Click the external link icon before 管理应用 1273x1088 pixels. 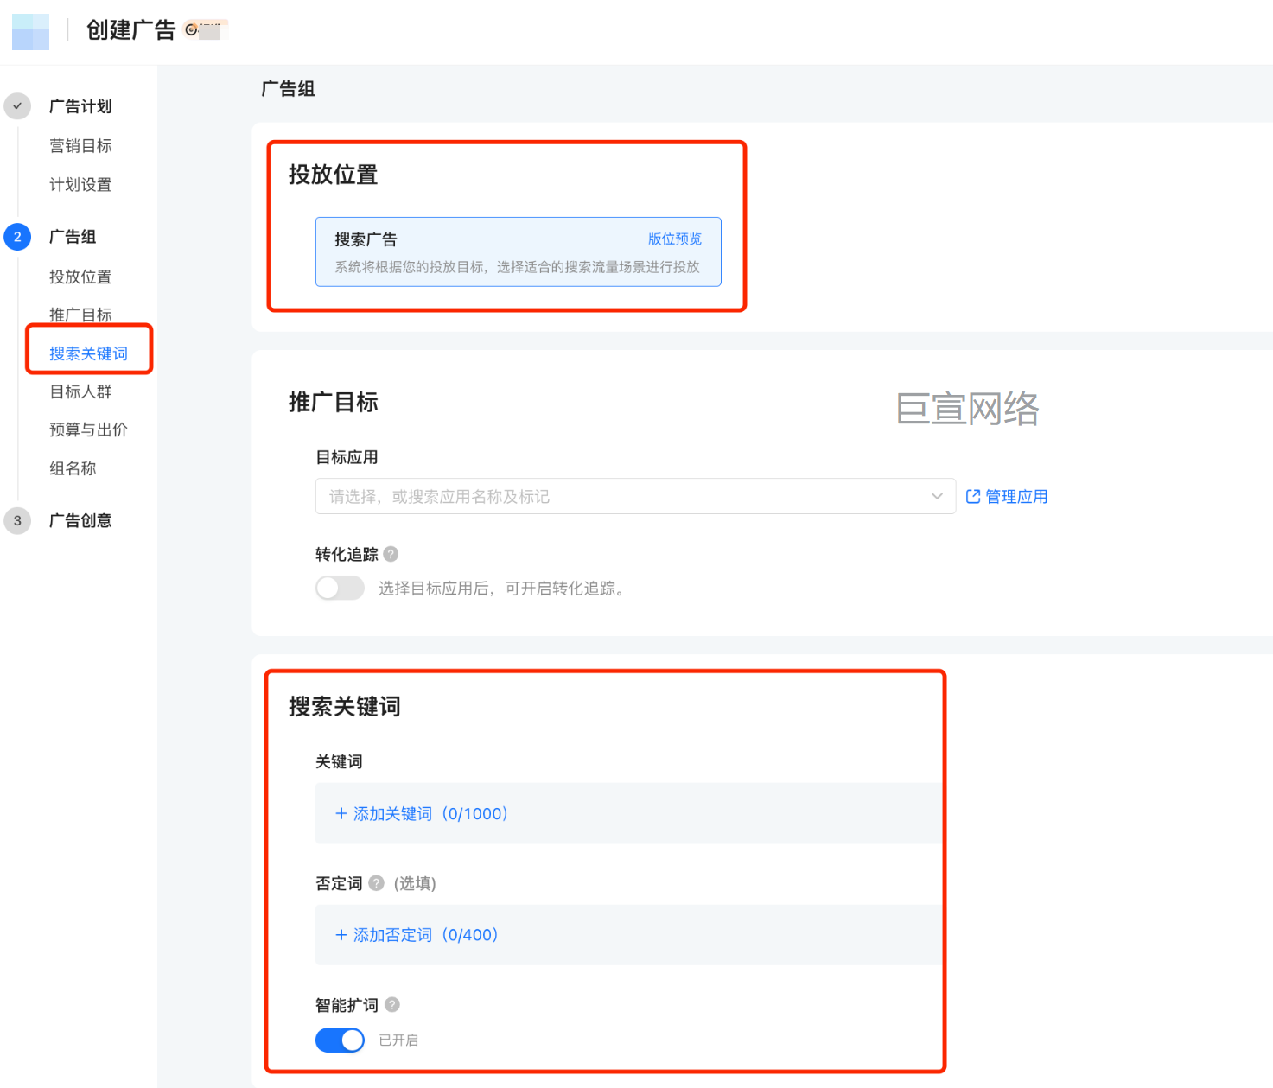[x=971, y=496]
